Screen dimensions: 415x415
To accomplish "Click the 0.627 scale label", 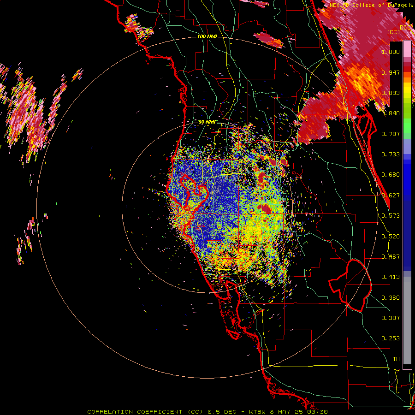I will pos(391,196).
